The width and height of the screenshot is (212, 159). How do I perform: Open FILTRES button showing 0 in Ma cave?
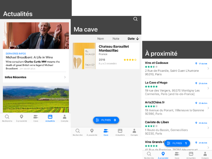click(x=106, y=120)
